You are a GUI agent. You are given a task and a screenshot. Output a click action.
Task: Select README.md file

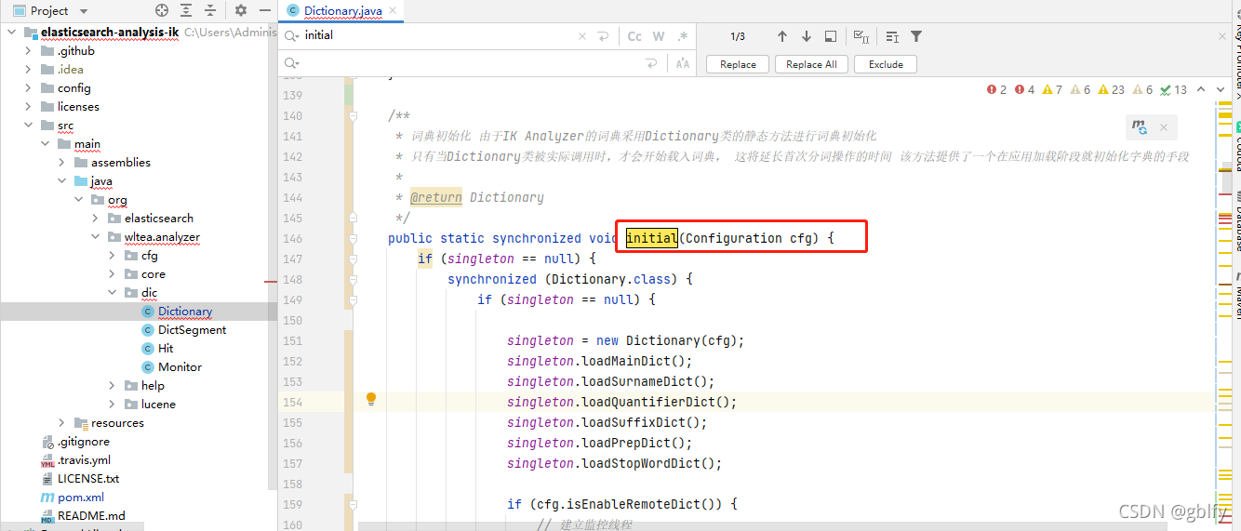pos(91,516)
